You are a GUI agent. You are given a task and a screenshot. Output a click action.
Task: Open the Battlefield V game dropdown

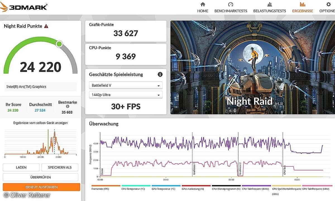coord(126,85)
